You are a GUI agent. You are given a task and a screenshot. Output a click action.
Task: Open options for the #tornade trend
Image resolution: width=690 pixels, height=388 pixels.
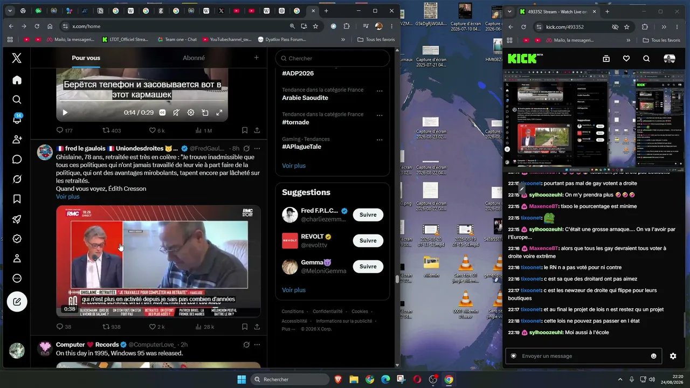point(379,115)
